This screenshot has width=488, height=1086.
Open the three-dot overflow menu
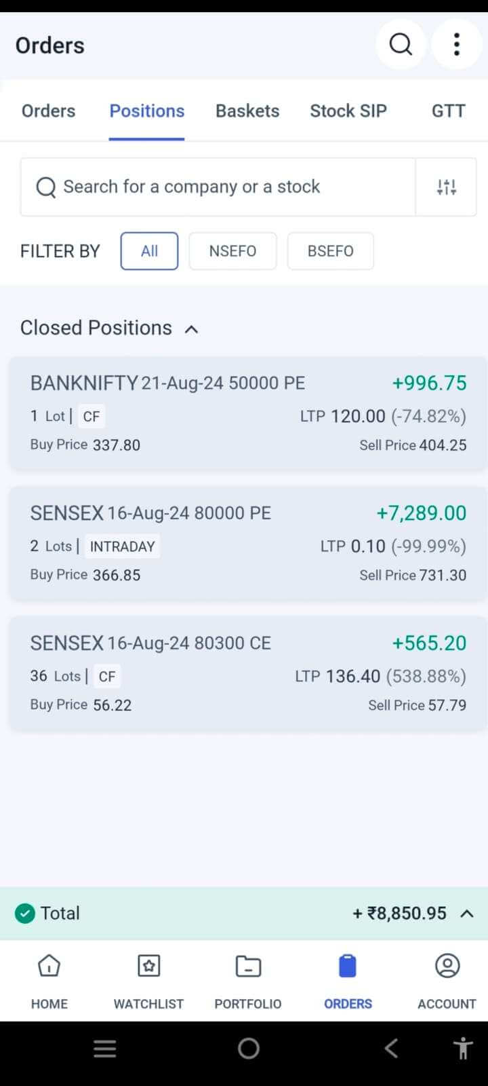tap(456, 45)
